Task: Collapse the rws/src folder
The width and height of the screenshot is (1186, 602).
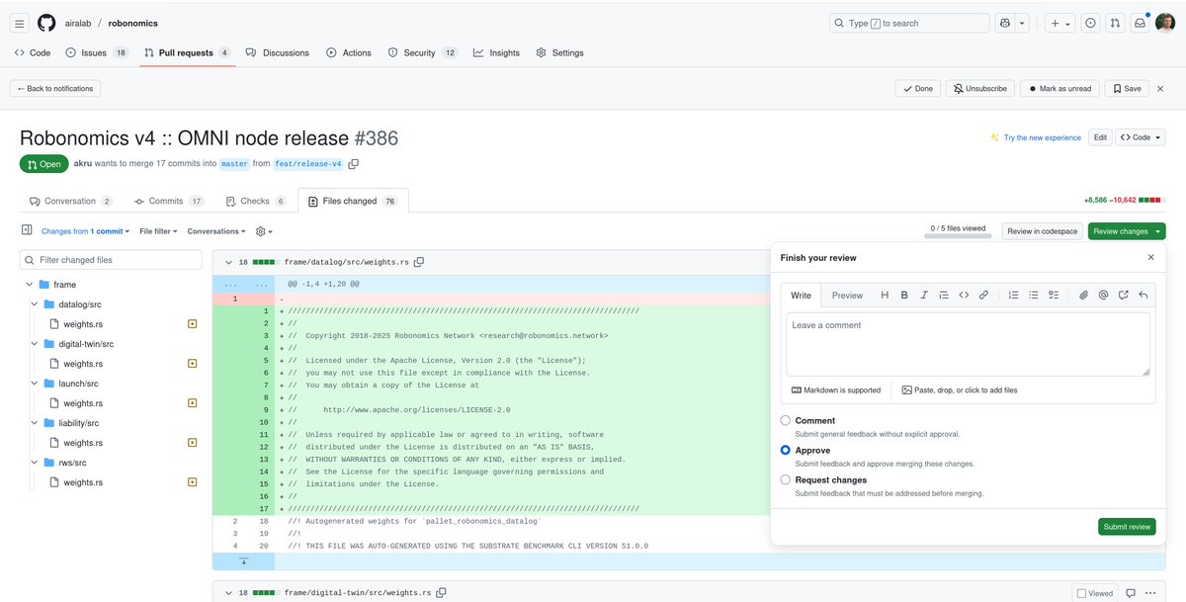Action: tap(35, 463)
